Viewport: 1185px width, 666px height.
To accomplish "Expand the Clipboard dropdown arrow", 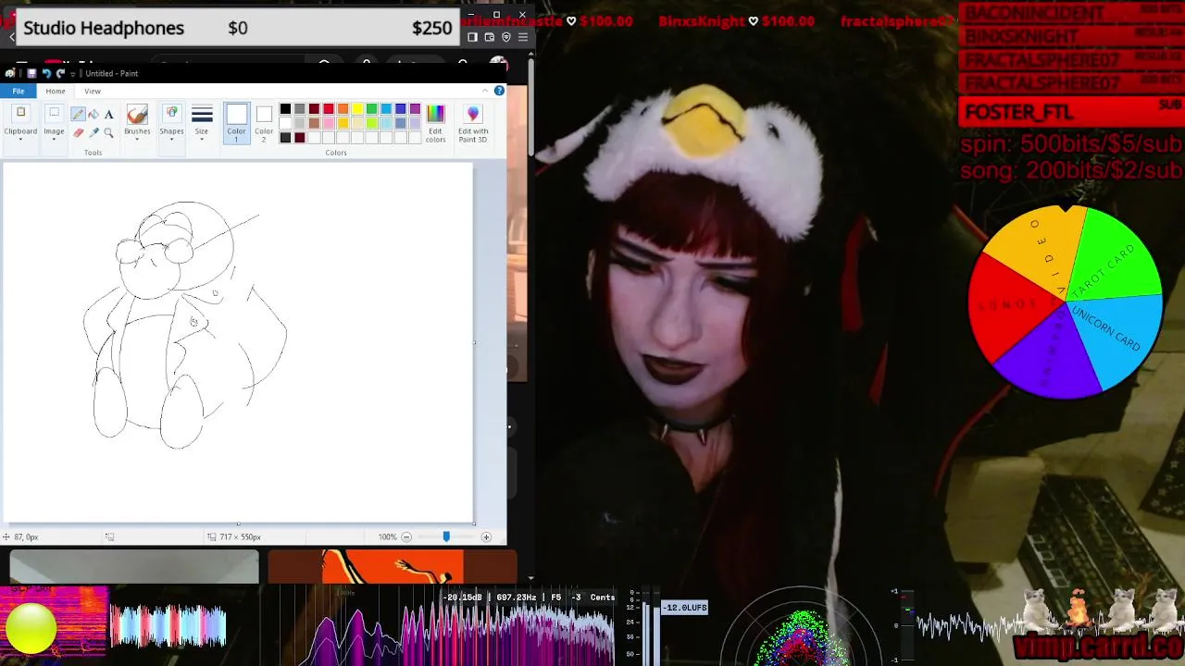I will (20, 140).
